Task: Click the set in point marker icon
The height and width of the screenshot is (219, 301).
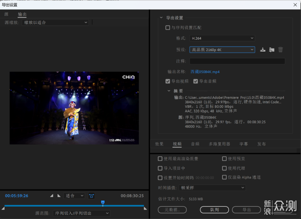Action: [52, 196]
